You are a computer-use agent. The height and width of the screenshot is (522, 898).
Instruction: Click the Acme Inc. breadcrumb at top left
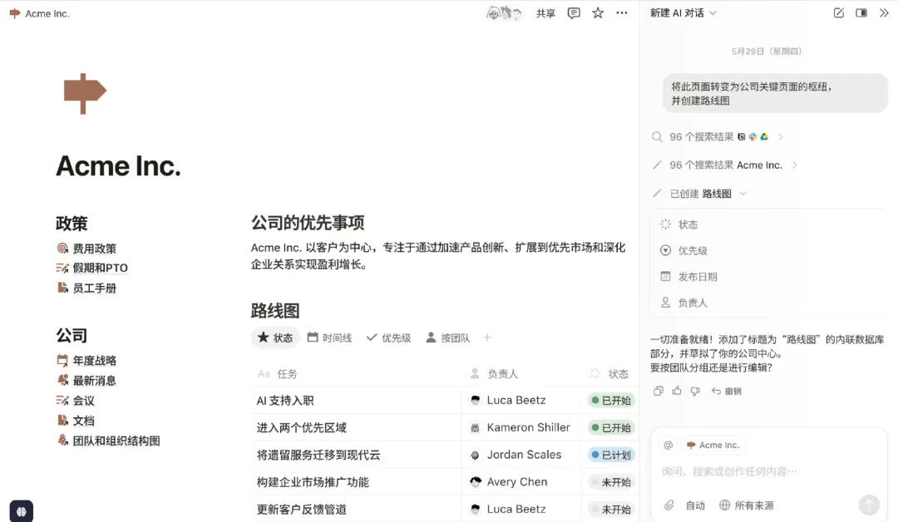point(40,13)
